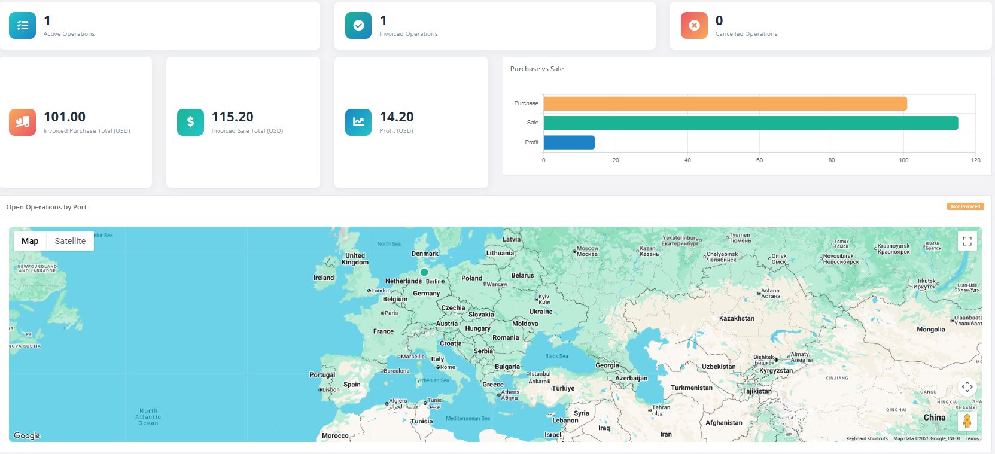The height and width of the screenshot is (454, 995).
Task: Switch to the Map view tab
Action: tap(30, 241)
